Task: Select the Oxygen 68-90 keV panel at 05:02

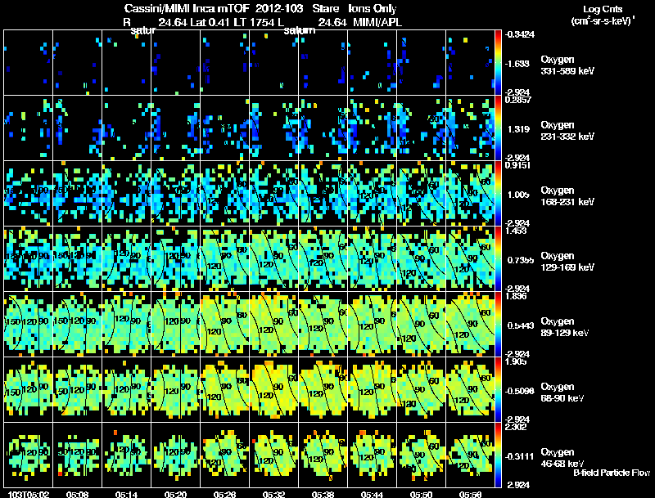Action: tap(29, 389)
